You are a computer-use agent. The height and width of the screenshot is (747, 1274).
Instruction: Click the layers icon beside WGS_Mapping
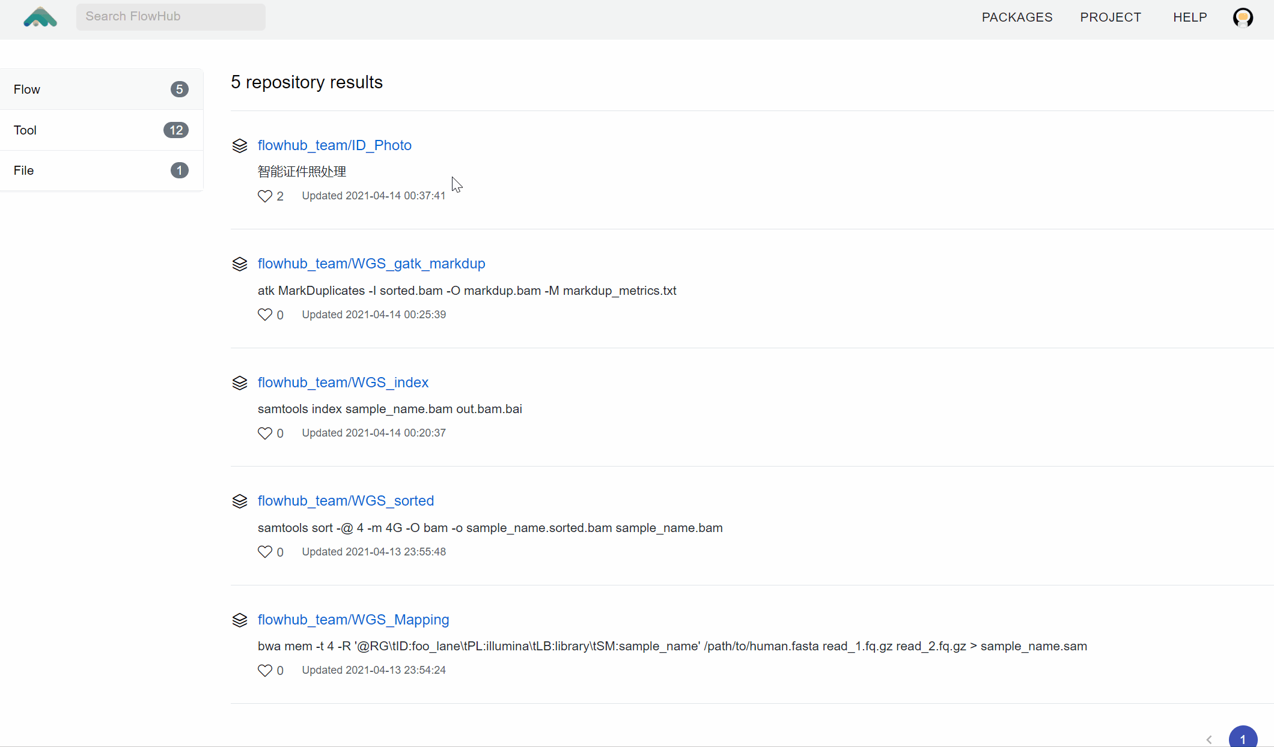point(240,620)
